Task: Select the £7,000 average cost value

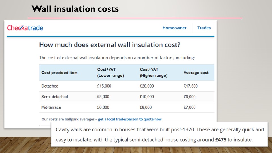Action: coord(190,107)
